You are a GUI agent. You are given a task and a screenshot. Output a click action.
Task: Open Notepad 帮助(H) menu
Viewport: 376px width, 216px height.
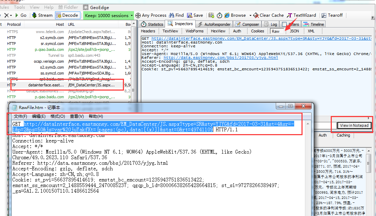pos(96,116)
